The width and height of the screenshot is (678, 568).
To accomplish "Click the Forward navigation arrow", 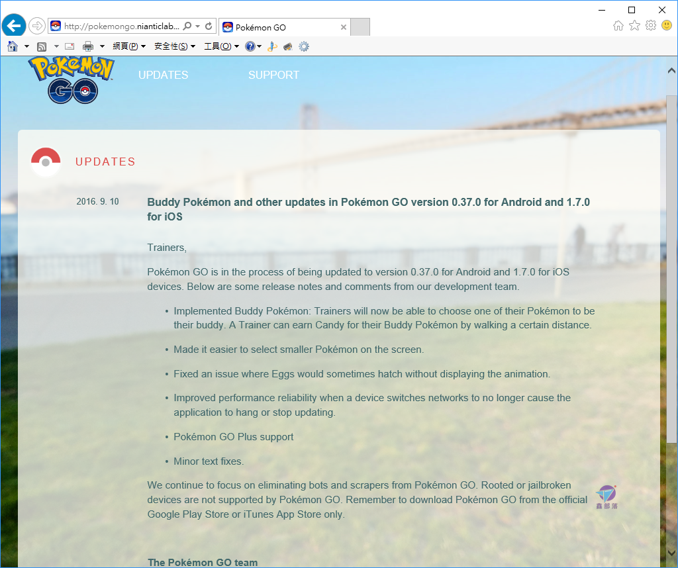I will [37, 26].
